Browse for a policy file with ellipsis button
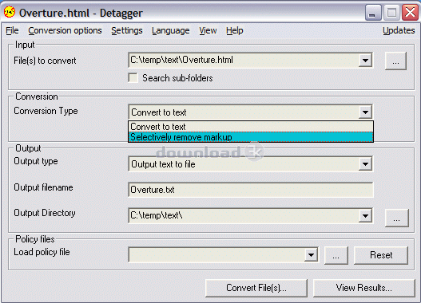421x303 pixels. pos(336,255)
